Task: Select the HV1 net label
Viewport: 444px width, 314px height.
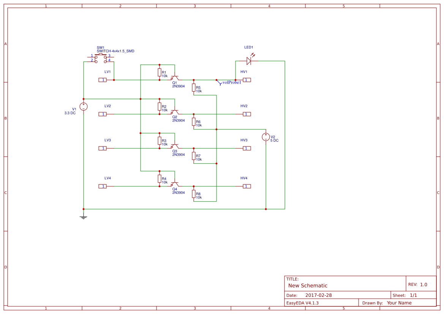Action: [243, 71]
